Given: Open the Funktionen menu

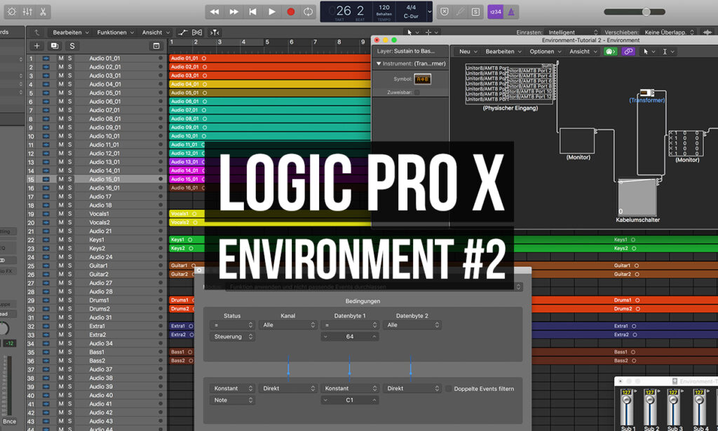Looking at the screenshot, I should click(x=116, y=32).
